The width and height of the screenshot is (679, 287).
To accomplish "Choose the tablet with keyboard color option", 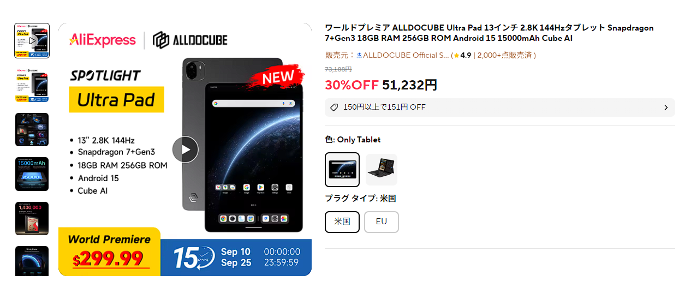I will (x=382, y=170).
